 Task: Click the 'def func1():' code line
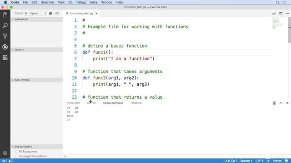[x=98, y=53]
